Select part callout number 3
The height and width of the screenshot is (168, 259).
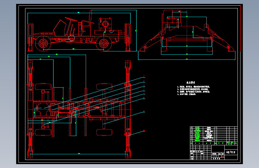(x=144, y=86)
